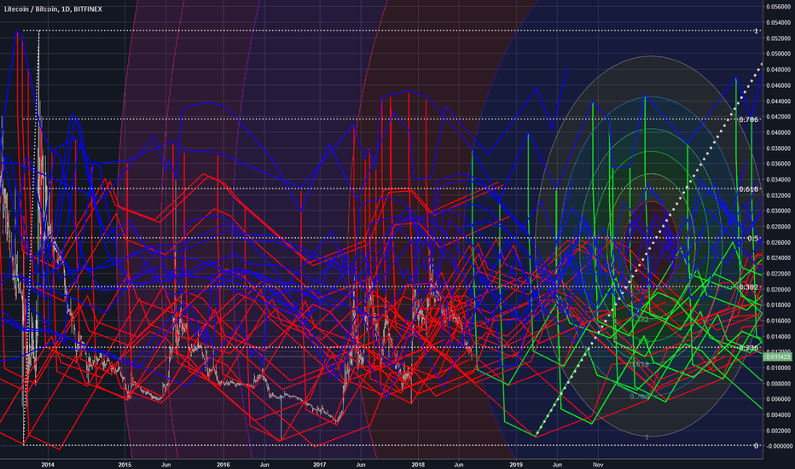Click the 0.004000 price axis label
Screen dimensions: 795x469
click(x=780, y=414)
